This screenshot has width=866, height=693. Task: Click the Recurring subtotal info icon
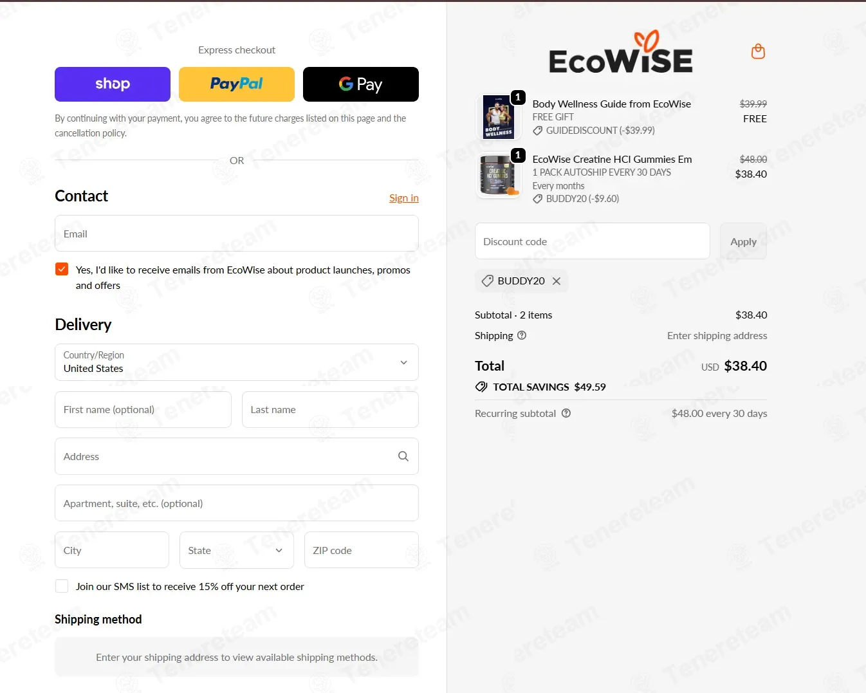566,413
